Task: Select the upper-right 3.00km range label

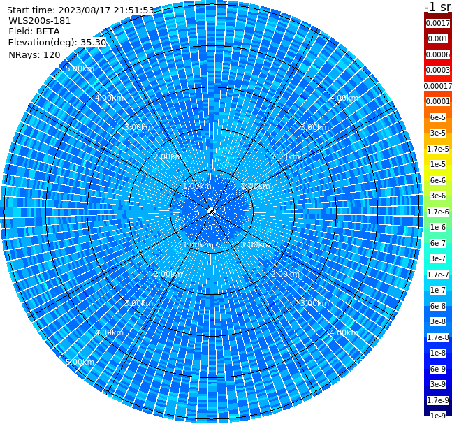Action: tap(315, 127)
